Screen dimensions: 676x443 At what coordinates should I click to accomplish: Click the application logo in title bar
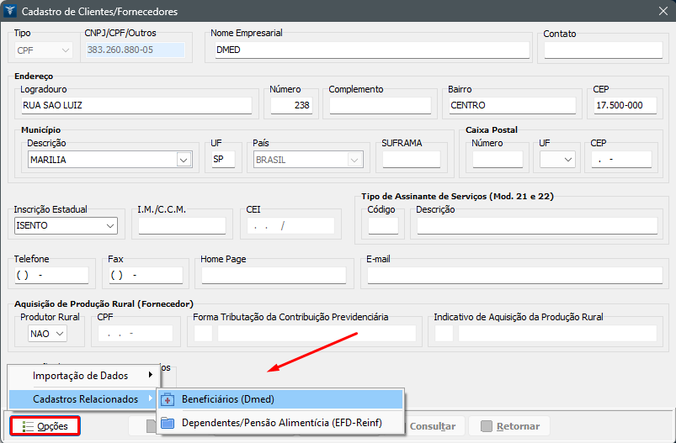[x=10, y=11]
